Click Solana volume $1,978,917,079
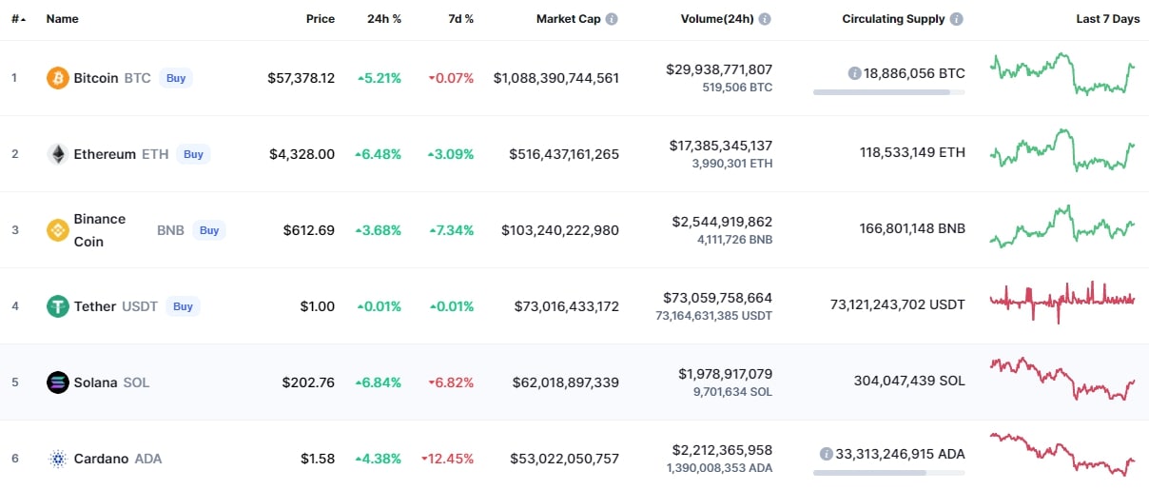This screenshot has height=490, width=1149. (726, 374)
